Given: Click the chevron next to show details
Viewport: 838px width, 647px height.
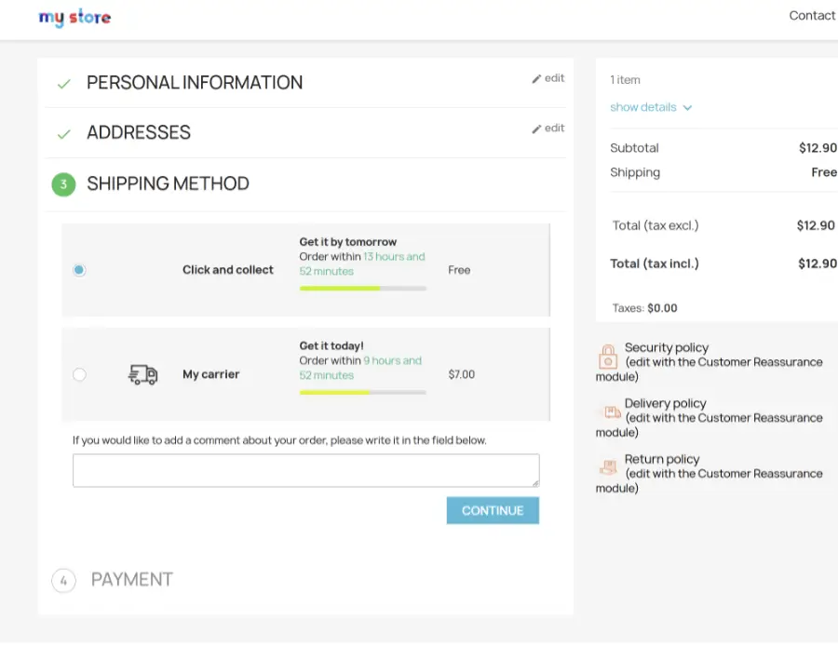Looking at the screenshot, I should (x=687, y=107).
